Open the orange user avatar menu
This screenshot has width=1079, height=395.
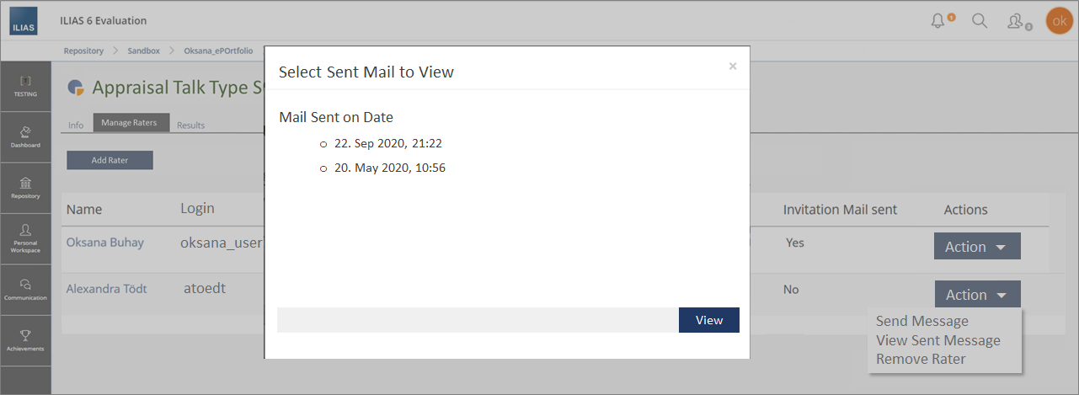tap(1059, 21)
